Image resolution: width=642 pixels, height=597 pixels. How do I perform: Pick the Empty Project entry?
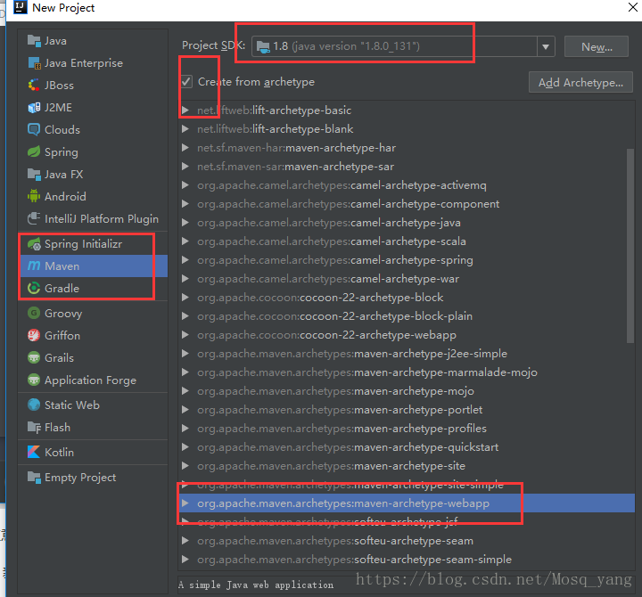(x=94, y=478)
